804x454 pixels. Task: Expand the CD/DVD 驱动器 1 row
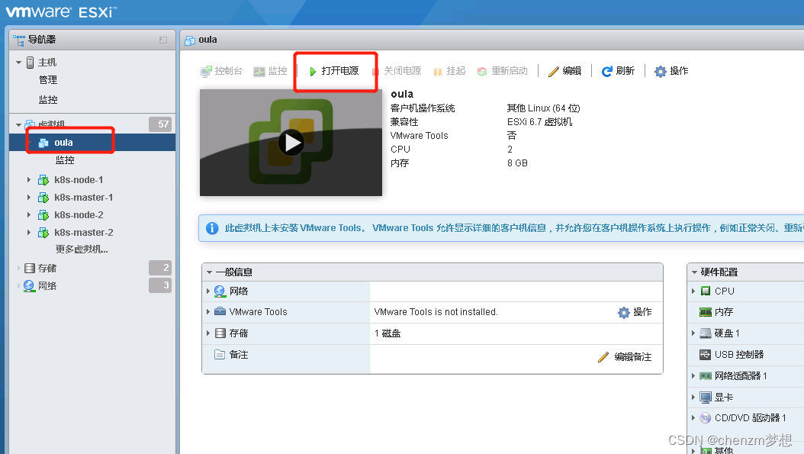tap(693, 418)
